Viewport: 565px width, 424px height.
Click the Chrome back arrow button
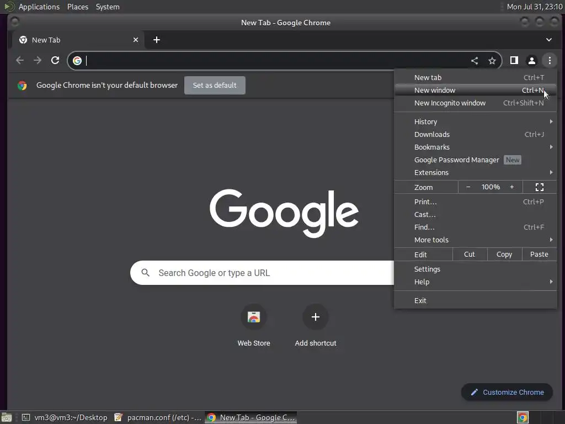point(20,60)
